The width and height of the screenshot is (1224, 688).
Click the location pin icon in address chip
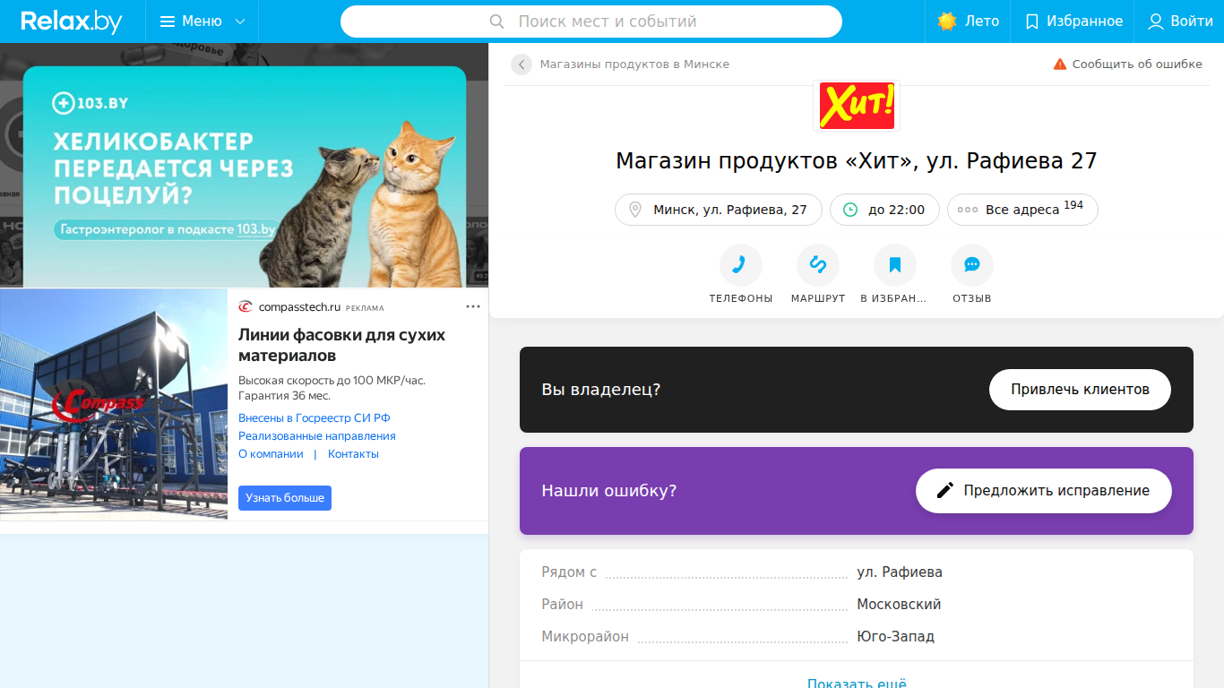click(635, 210)
